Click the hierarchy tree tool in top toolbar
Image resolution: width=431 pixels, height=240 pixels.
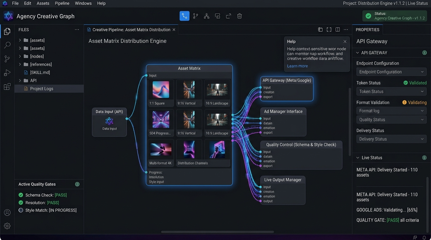pyautogui.click(x=206, y=16)
